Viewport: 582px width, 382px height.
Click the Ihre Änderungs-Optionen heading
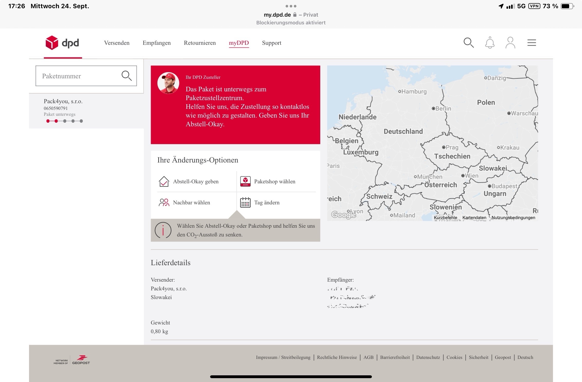point(198,160)
